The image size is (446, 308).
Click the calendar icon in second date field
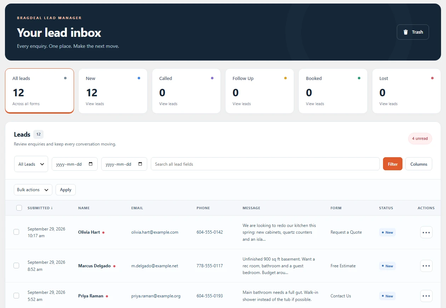(140, 164)
